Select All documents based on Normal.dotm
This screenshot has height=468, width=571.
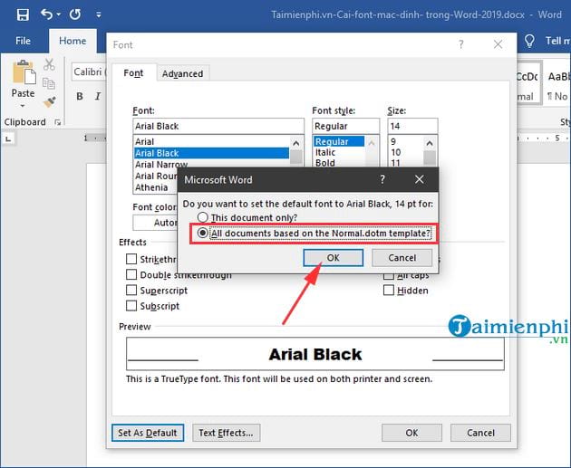point(315,233)
